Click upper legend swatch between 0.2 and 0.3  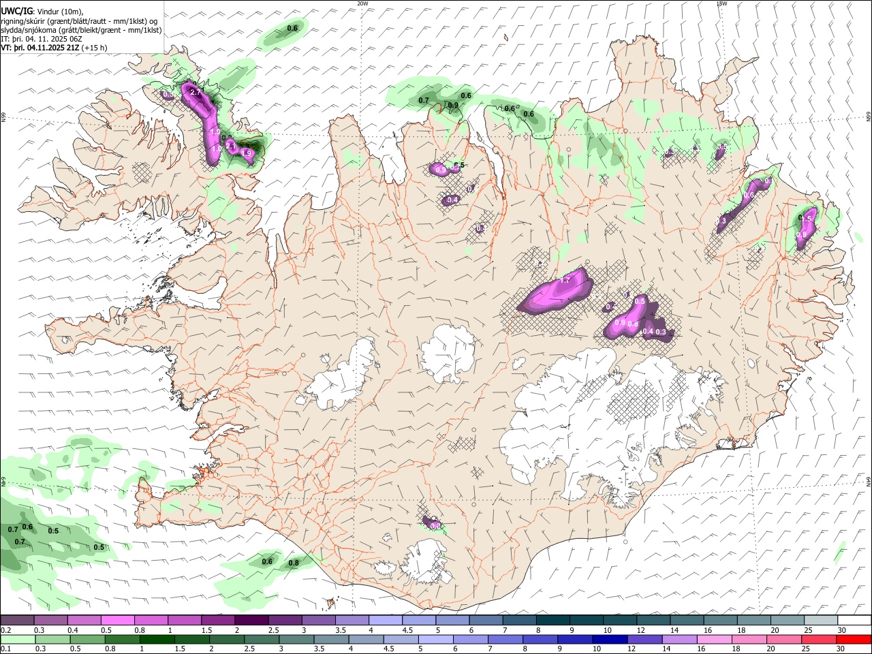click(17, 621)
